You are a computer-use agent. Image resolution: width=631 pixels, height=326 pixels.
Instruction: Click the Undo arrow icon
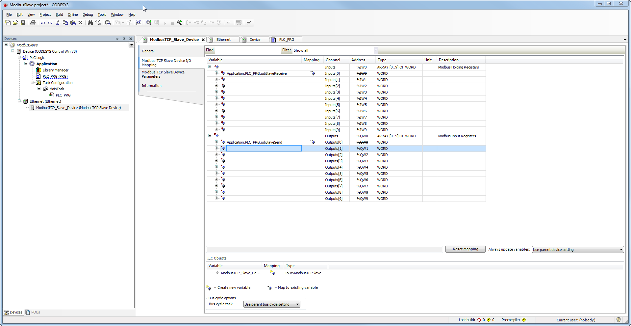[43, 23]
